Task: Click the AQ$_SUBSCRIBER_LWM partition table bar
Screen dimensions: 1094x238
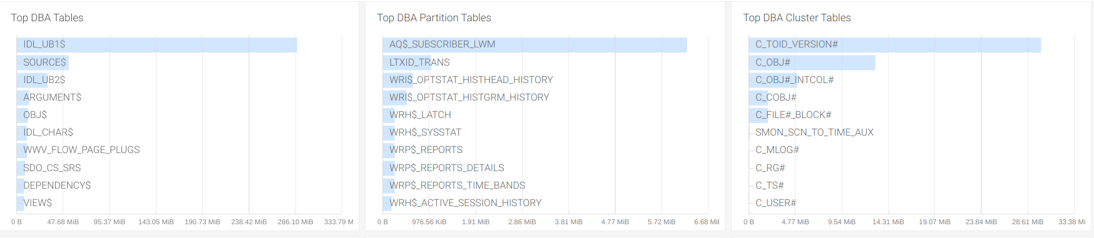Action: [534, 44]
